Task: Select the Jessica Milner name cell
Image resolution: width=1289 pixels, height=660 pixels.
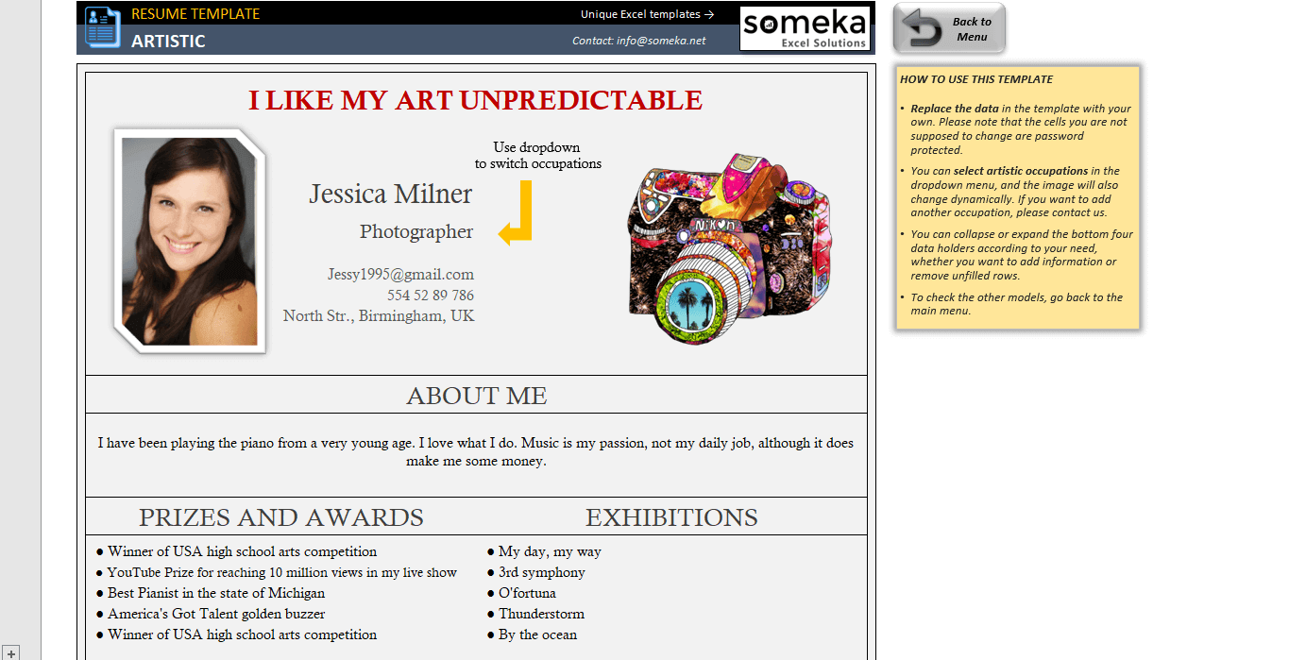Action: (390, 194)
